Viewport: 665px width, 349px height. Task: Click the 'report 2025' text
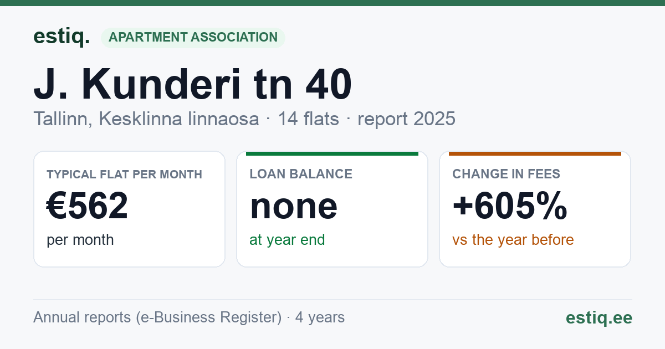(x=406, y=119)
